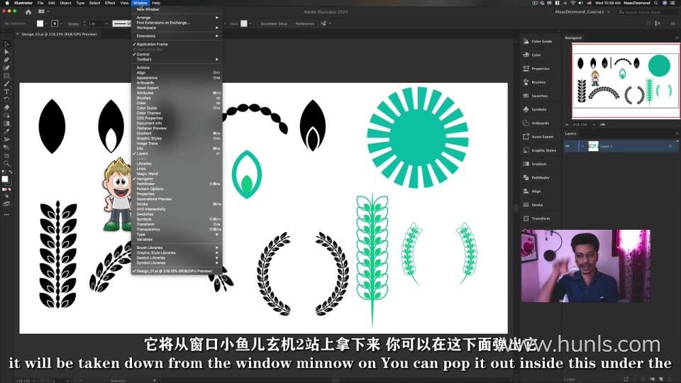Open Pathfinder from the Window menu
The width and height of the screenshot is (681, 383).
pos(177,184)
